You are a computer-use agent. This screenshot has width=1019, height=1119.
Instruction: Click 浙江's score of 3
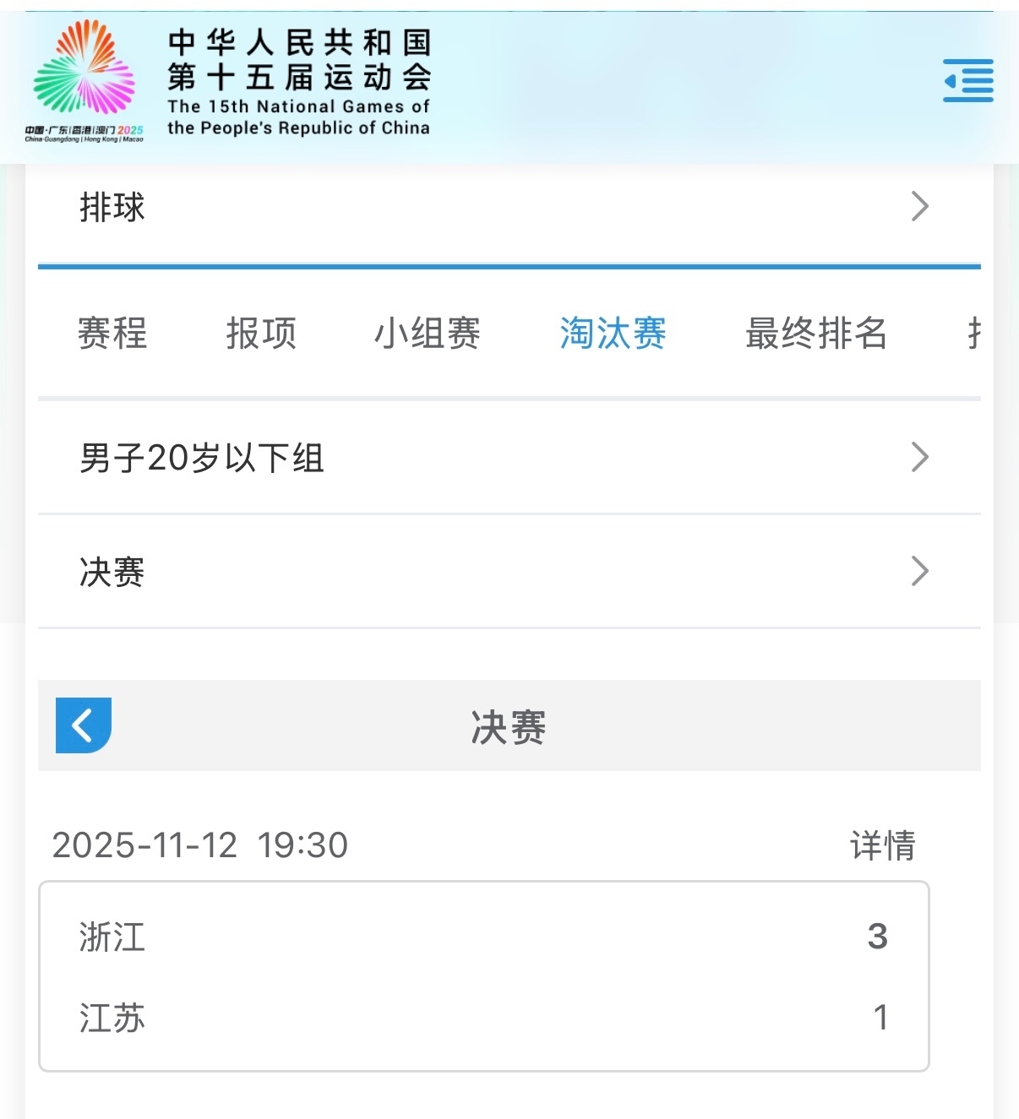click(x=878, y=937)
